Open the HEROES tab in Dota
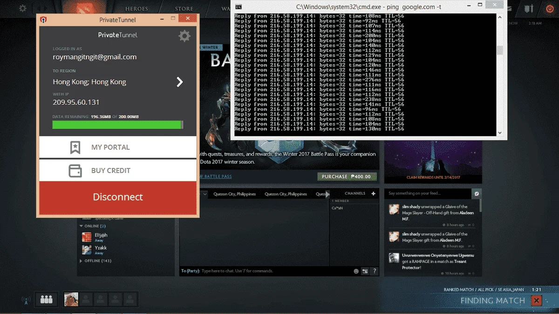Screen dimensions: 559x314 (x=136, y=9)
